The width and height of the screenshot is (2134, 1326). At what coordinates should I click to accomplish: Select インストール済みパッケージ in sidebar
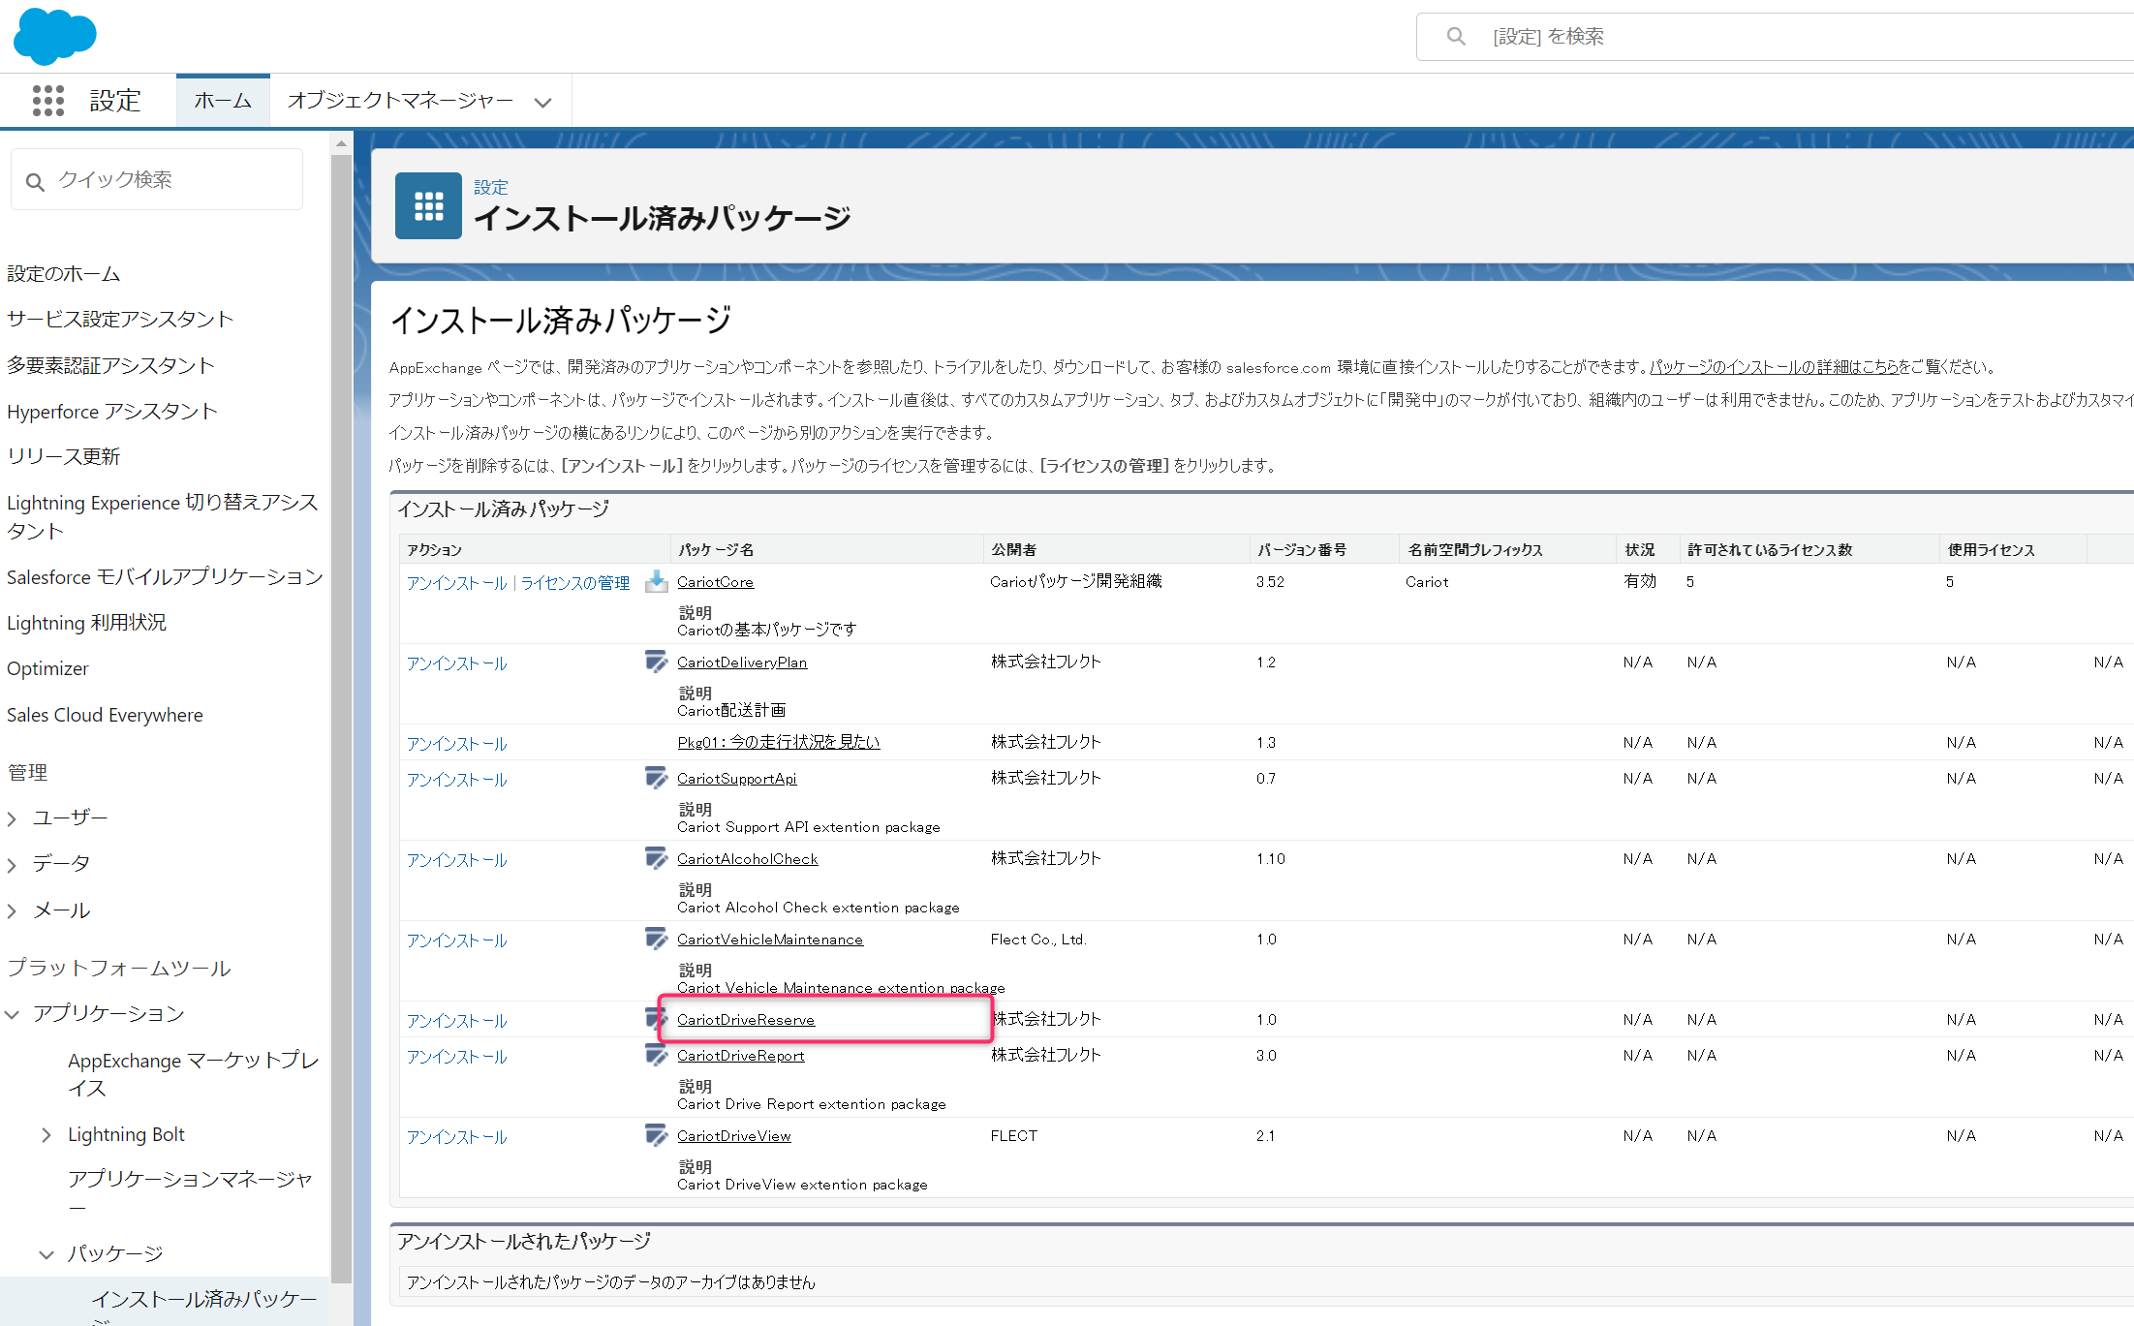(x=204, y=1303)
